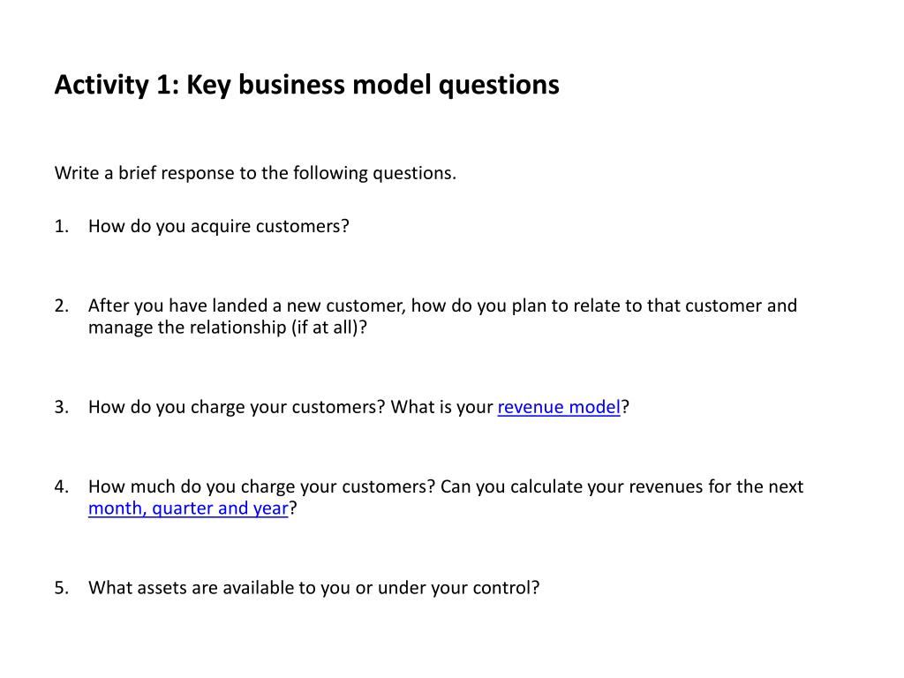Open the month, quarter and year link

[188, 508]
